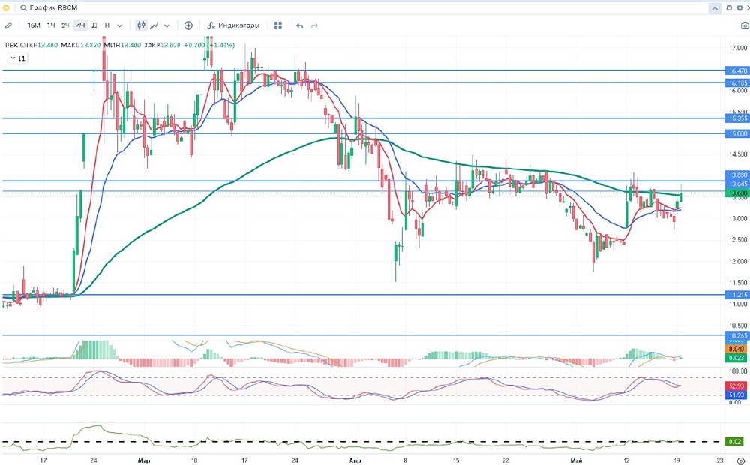Click the Май label on time axis
The width and height of the screenshot is (750, 465).
pos(576,460)
